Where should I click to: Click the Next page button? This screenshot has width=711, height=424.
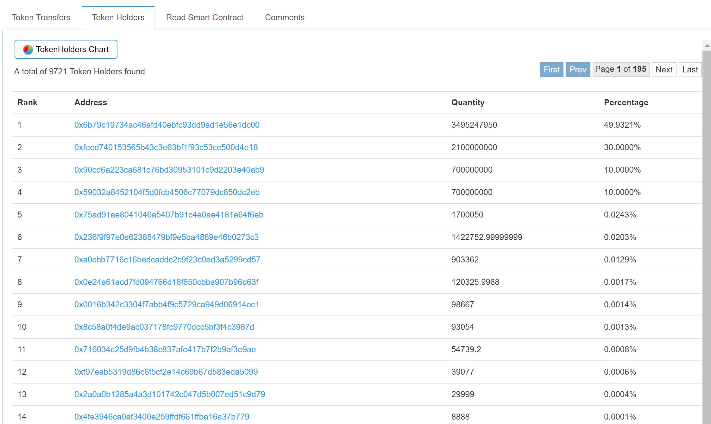coord(664,69)
